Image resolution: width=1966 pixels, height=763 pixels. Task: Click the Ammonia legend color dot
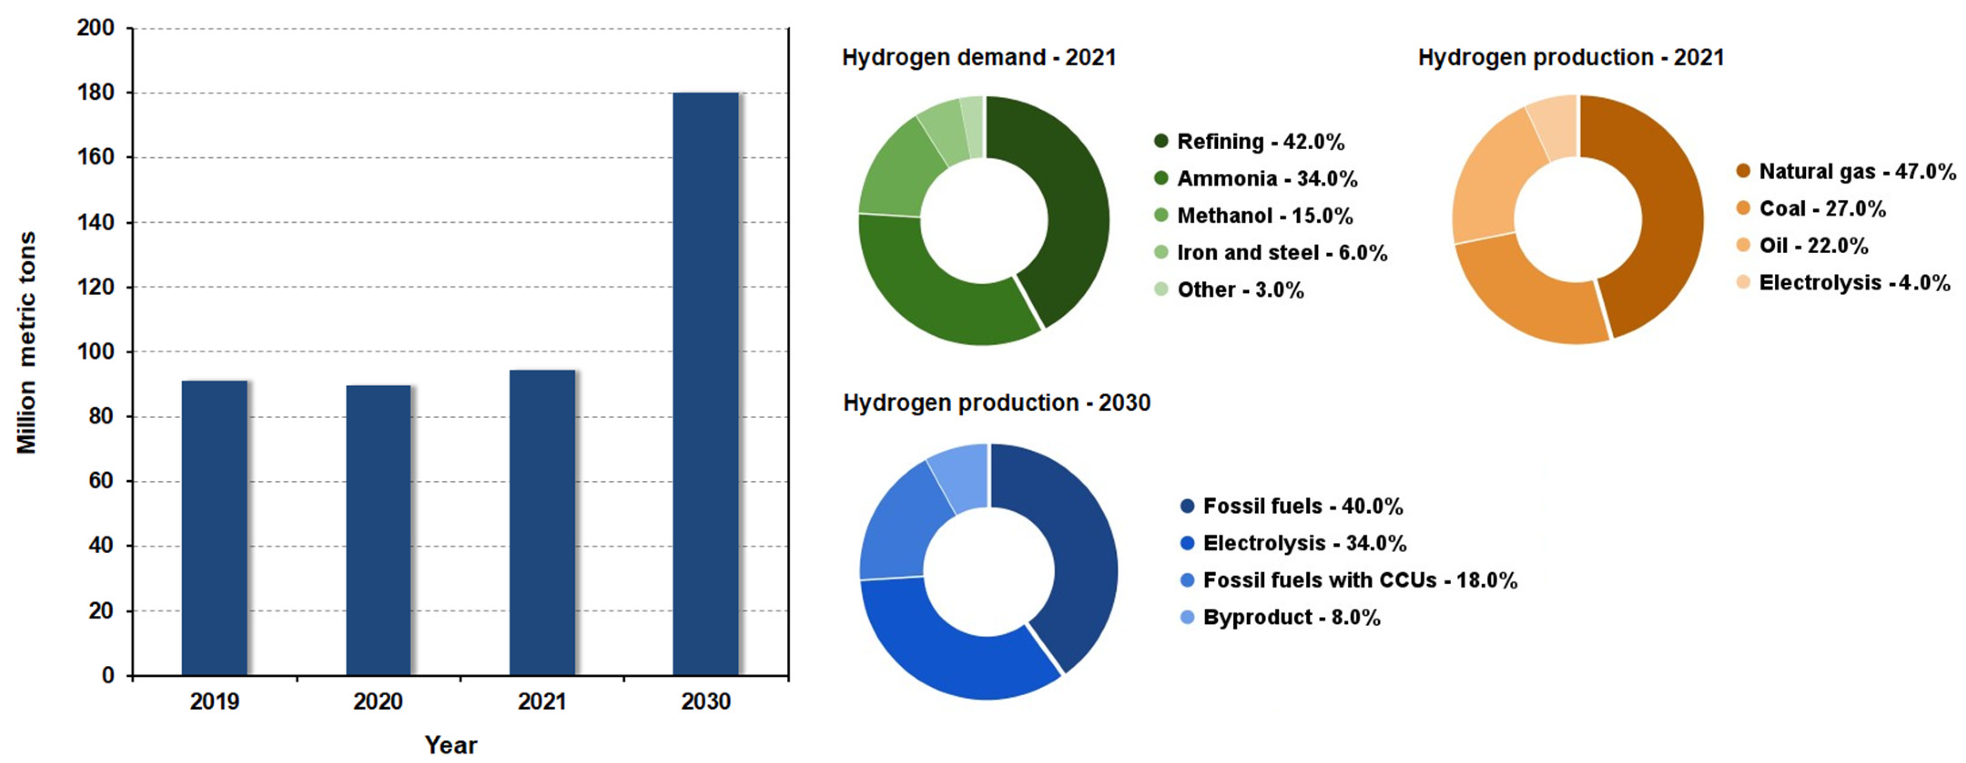pyautogui.click(x=1161, y=179)
